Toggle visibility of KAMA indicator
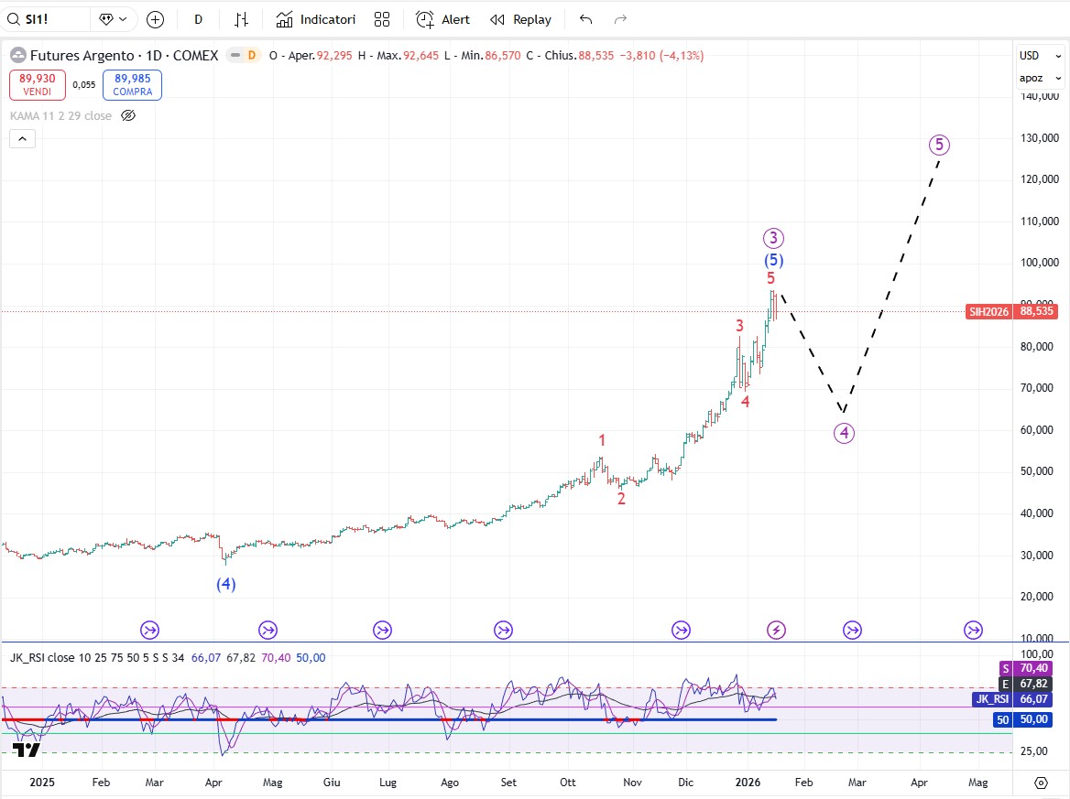The width and height of the screenshot is (1070, 799). [x=128, y=116]
